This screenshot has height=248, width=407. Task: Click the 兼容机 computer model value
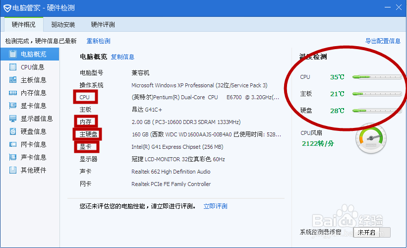coord(140,73)
